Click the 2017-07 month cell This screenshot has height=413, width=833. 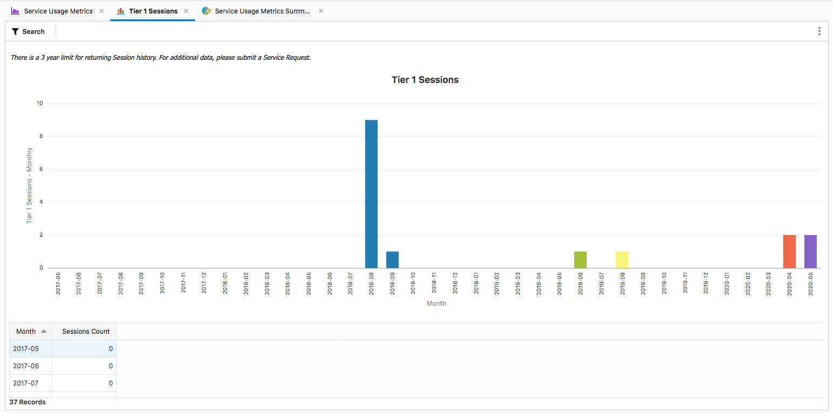point(30,383)
